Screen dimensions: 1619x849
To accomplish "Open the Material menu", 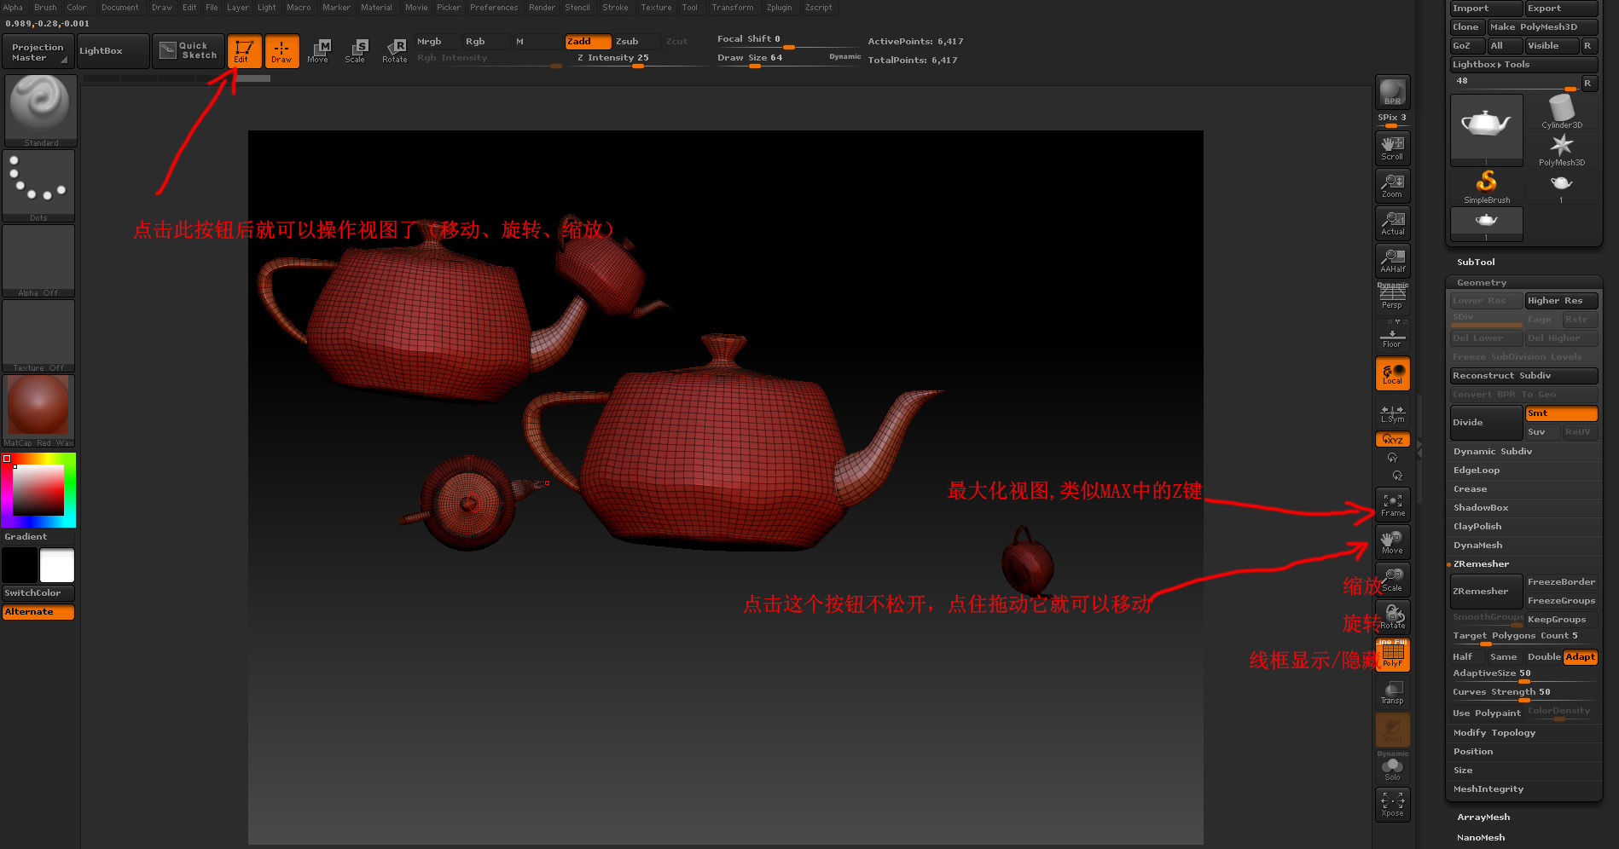I will point(376,8).
